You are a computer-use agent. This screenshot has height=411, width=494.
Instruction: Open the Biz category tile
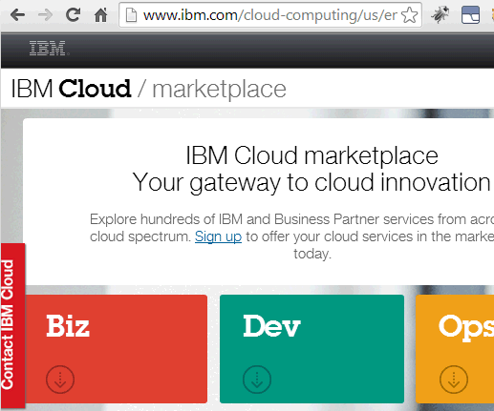coord(117,349)
